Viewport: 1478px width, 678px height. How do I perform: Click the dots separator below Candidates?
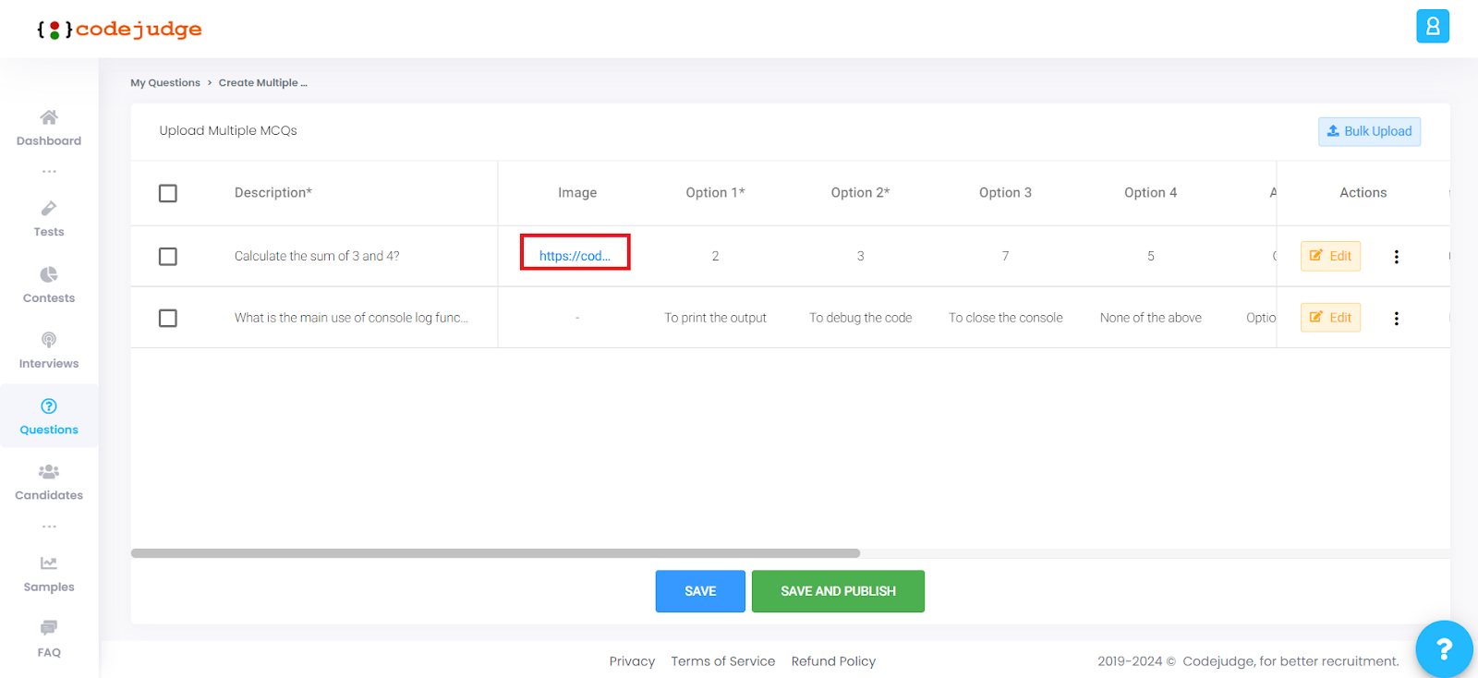click(x=49, y=527)
